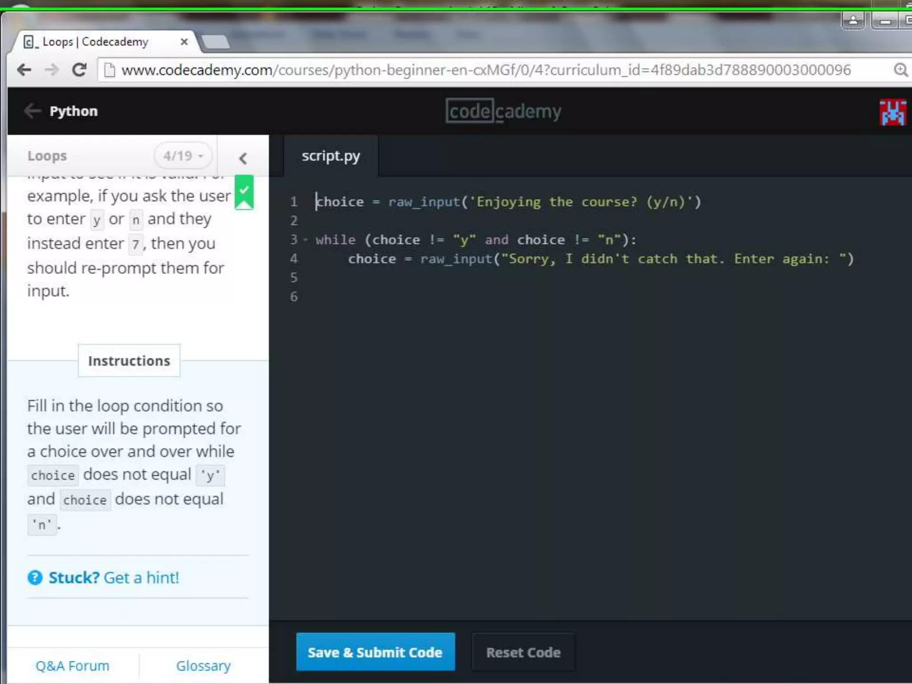
Task: Click the blue question mark hint icon
Action: 35,578
